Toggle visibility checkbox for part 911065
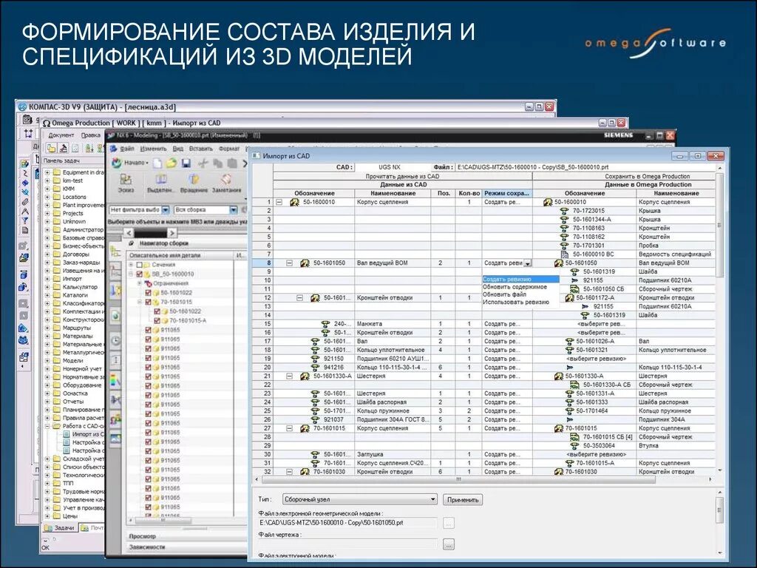The width and height of the screenshot is (757, 568). coord(147,328)
